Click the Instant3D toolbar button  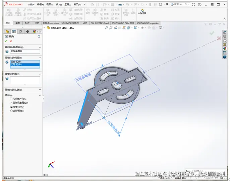pos(142,11)
